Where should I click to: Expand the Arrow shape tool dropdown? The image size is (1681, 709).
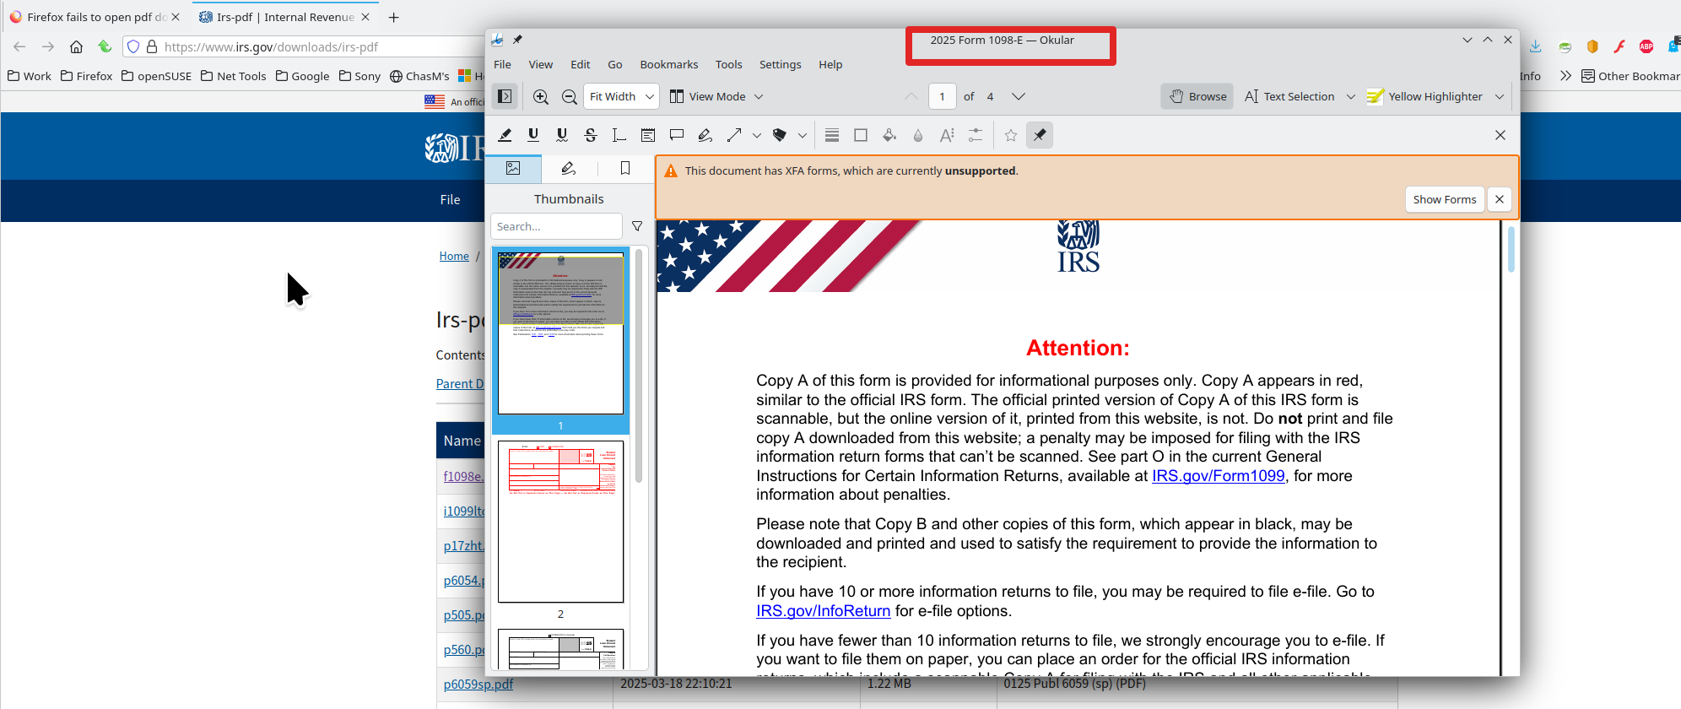pyautogui.click(x=757, y=135)
